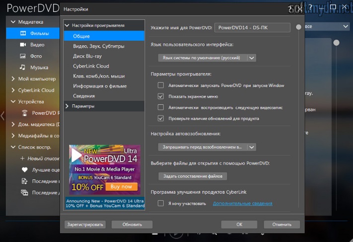Open the Фильмы (Movies) library icon
This screenshot has height=242, width=353.
[23, 33]
